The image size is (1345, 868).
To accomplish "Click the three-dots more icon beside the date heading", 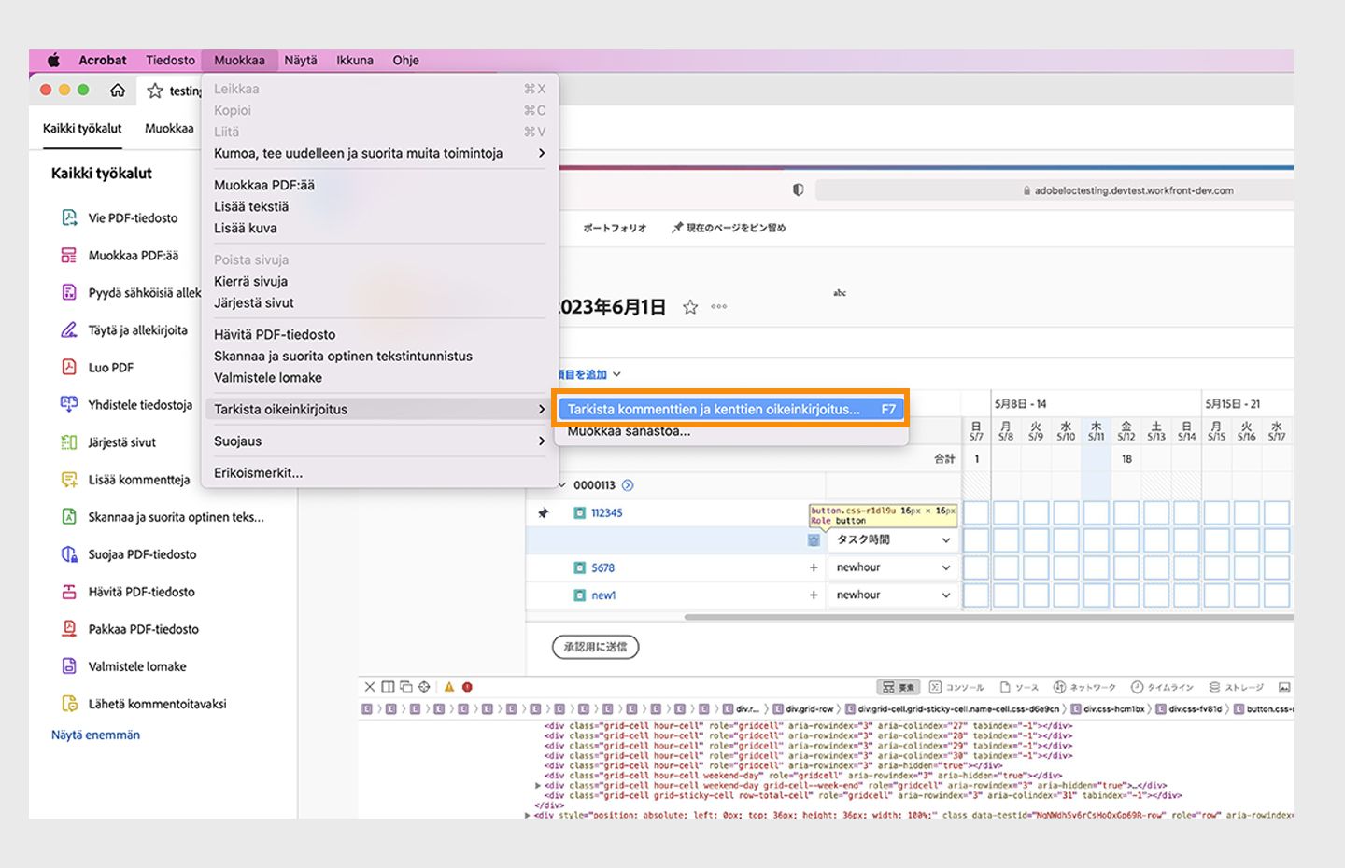I will (718, 307).
